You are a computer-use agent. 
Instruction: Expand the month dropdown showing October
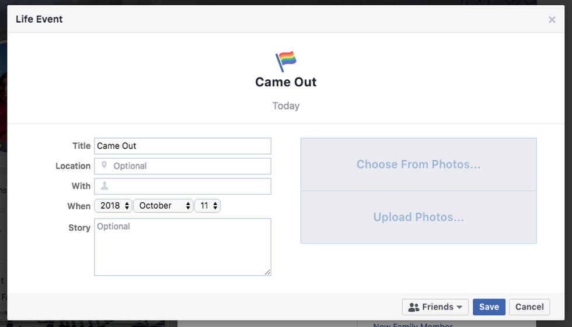tap(163, 206)
